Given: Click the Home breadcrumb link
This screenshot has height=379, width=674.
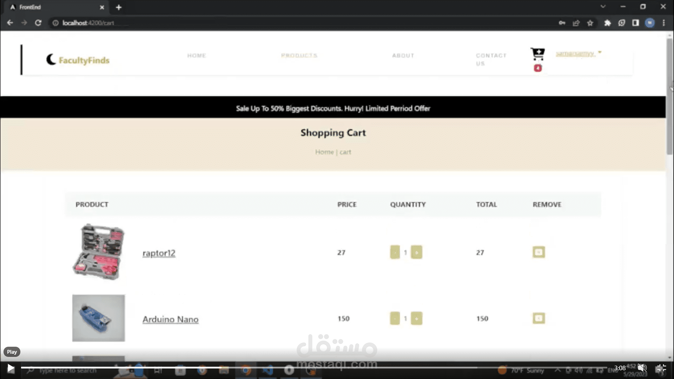Looking at the screenshot, I should tap(324, 152).
